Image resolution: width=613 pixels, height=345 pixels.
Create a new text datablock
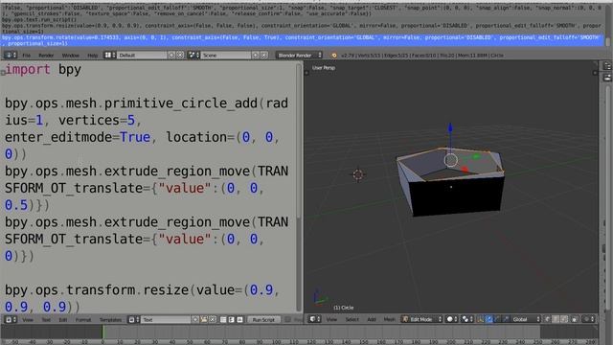195,319
